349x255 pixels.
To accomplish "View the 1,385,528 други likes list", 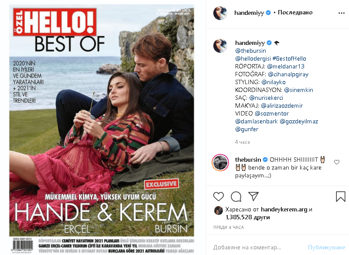I will pyautogui.click(x=247, y=217).
